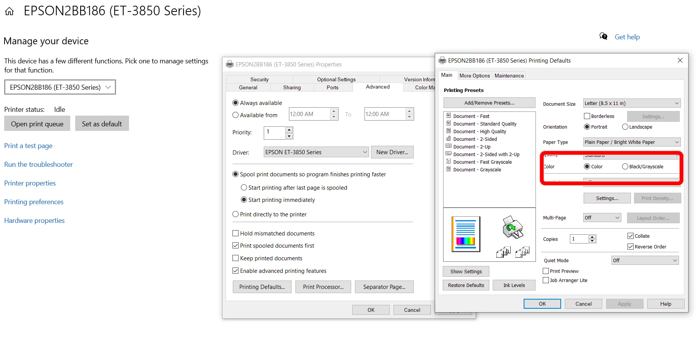Screen dimensions: 700x345
Task: Increase the Priority value
Action: (x=289, y=130)
